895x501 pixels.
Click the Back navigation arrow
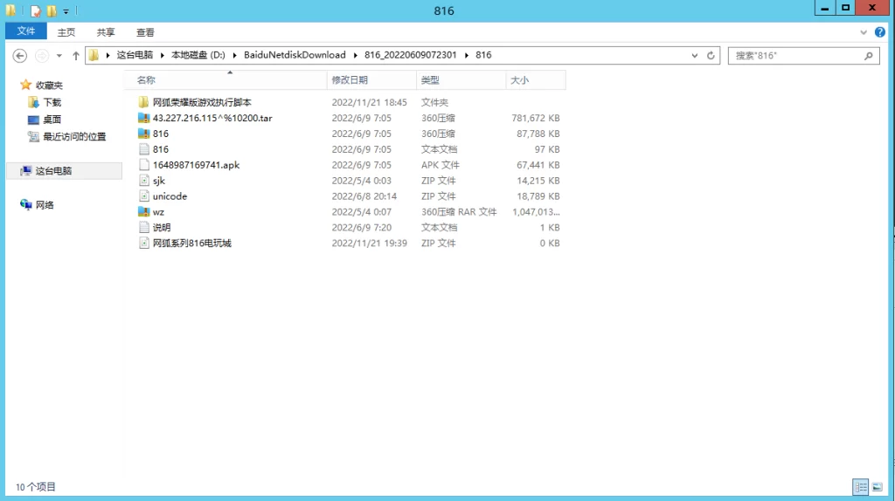[20, 55]
